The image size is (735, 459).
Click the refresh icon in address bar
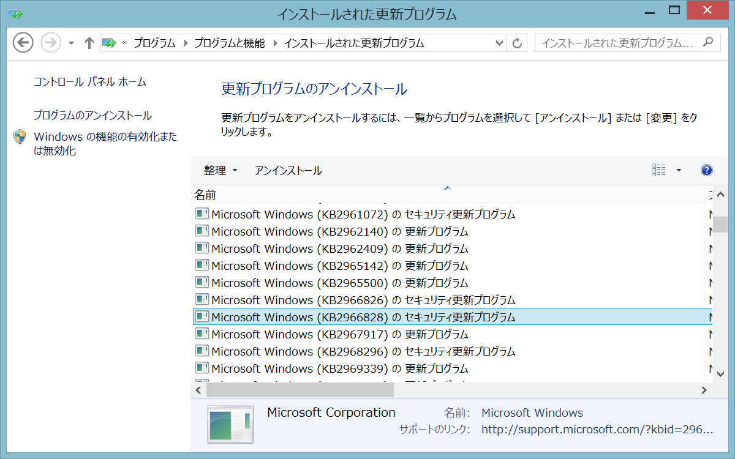pyautogui.click(x=517, y=43)
